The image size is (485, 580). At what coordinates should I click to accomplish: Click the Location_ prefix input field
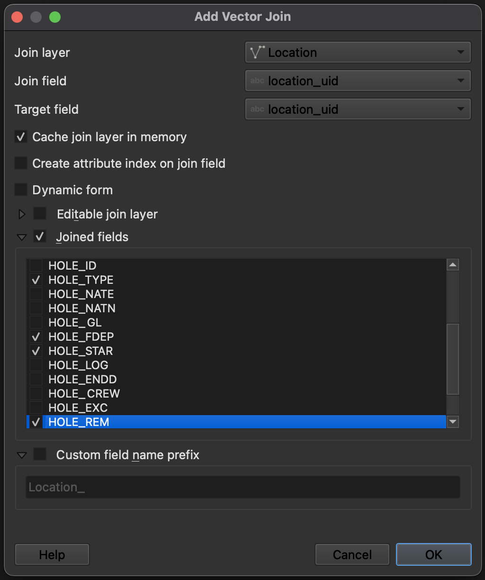242,487
